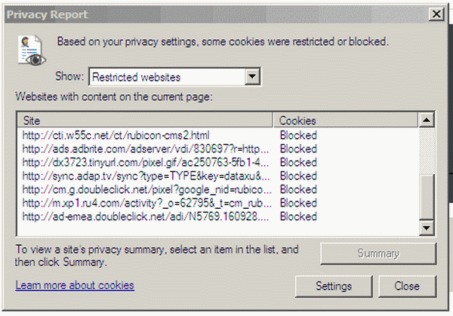Screen dimensions: 453x316
Task: Click the privacy report eye document icon
Action: [x=32, y=51]
